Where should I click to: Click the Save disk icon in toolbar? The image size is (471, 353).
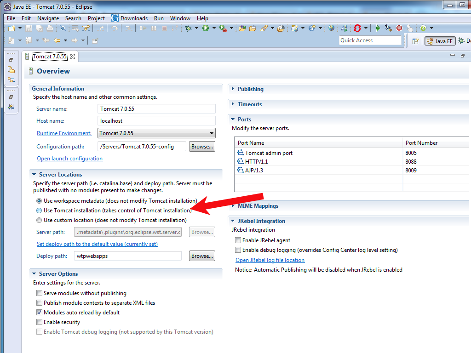coord(29,28)
